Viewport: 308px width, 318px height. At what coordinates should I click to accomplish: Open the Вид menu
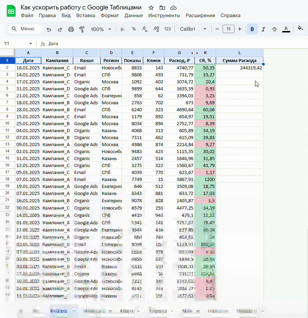coord(66,16)
